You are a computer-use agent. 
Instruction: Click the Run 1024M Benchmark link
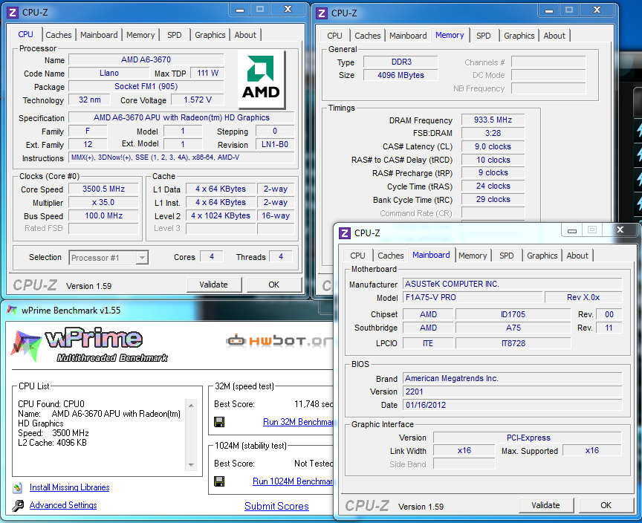point(292,481)
